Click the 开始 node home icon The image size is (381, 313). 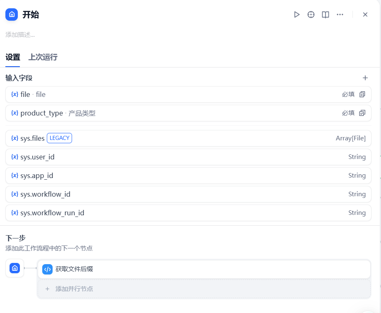(11, 14)
